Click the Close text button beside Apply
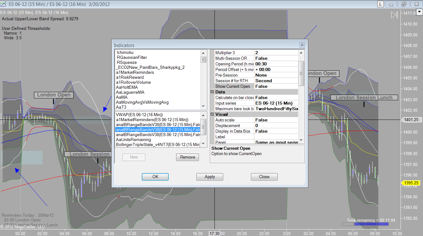This screenshot has width=423, height=236. [x=264, y=177]
